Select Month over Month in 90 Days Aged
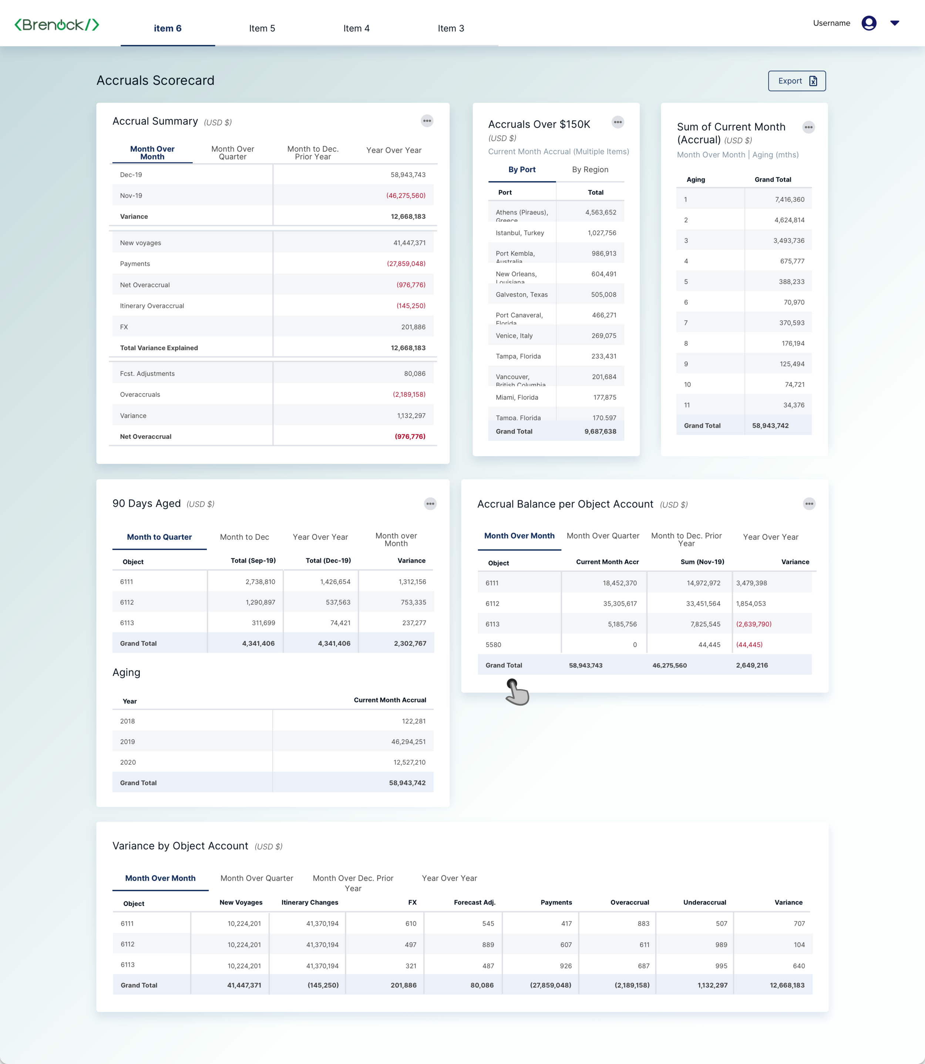 [396, 540]
